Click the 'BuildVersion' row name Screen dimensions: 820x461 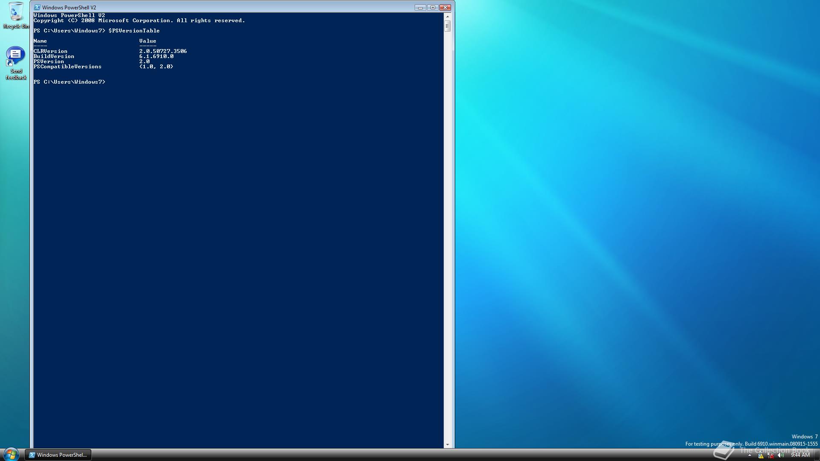click(54, 56)
